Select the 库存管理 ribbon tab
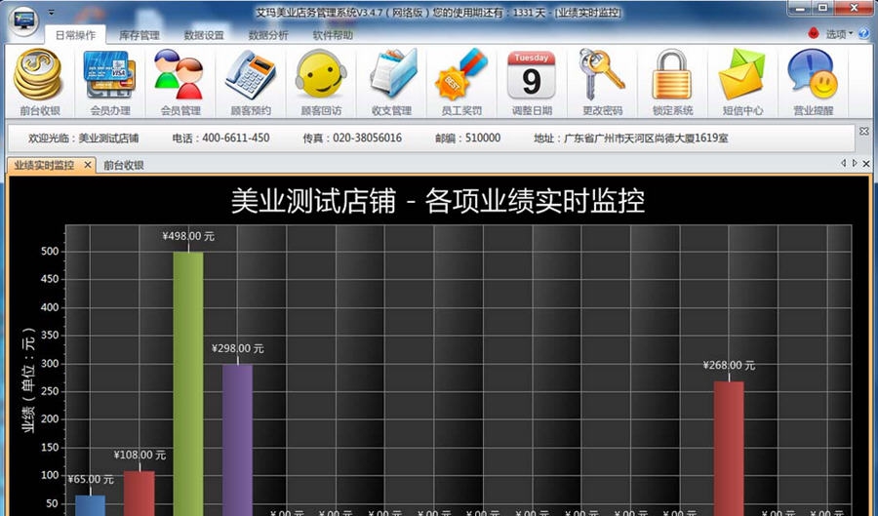The width and height of the screenshot is (878, 516). point(140,35)
